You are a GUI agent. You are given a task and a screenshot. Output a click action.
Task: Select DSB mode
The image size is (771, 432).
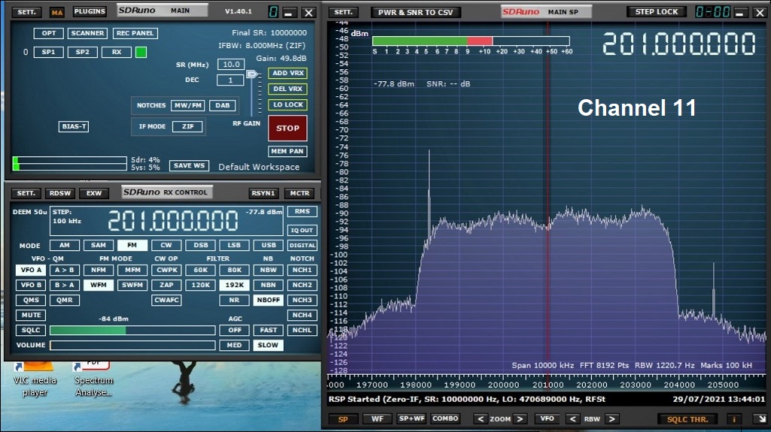(200, 245)
